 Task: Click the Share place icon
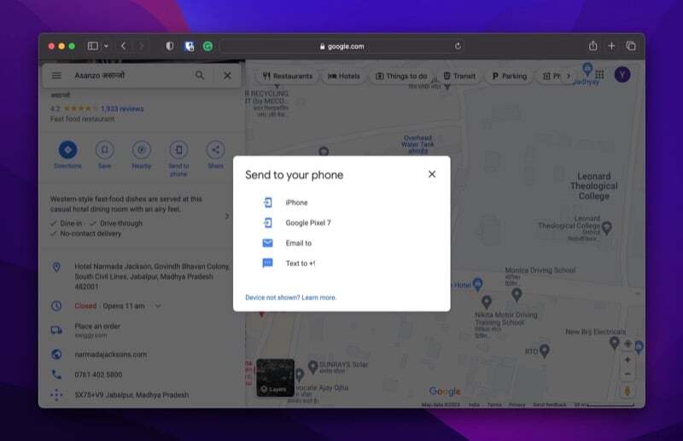pos(216,150)
